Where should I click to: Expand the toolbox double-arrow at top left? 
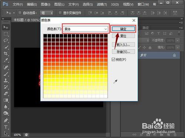tap(3, 19)
